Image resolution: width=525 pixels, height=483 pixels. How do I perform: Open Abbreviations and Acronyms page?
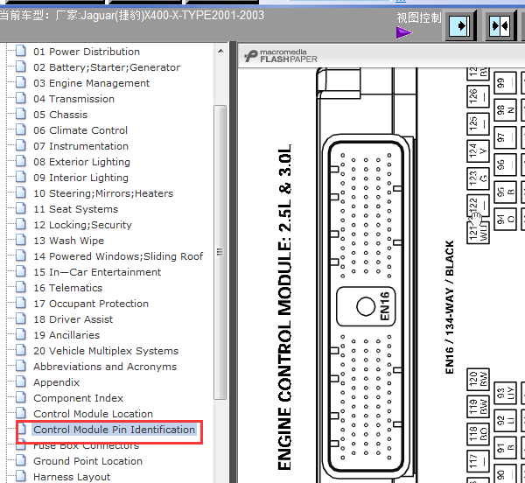104,367
